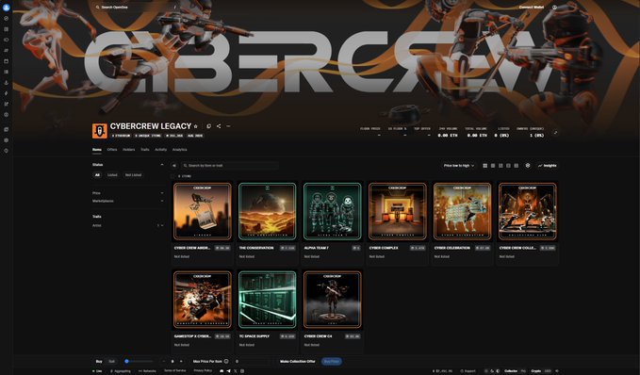Screen dimensions: 640x375
Task: Select the Listed status filter
Action: click(112, 175)
